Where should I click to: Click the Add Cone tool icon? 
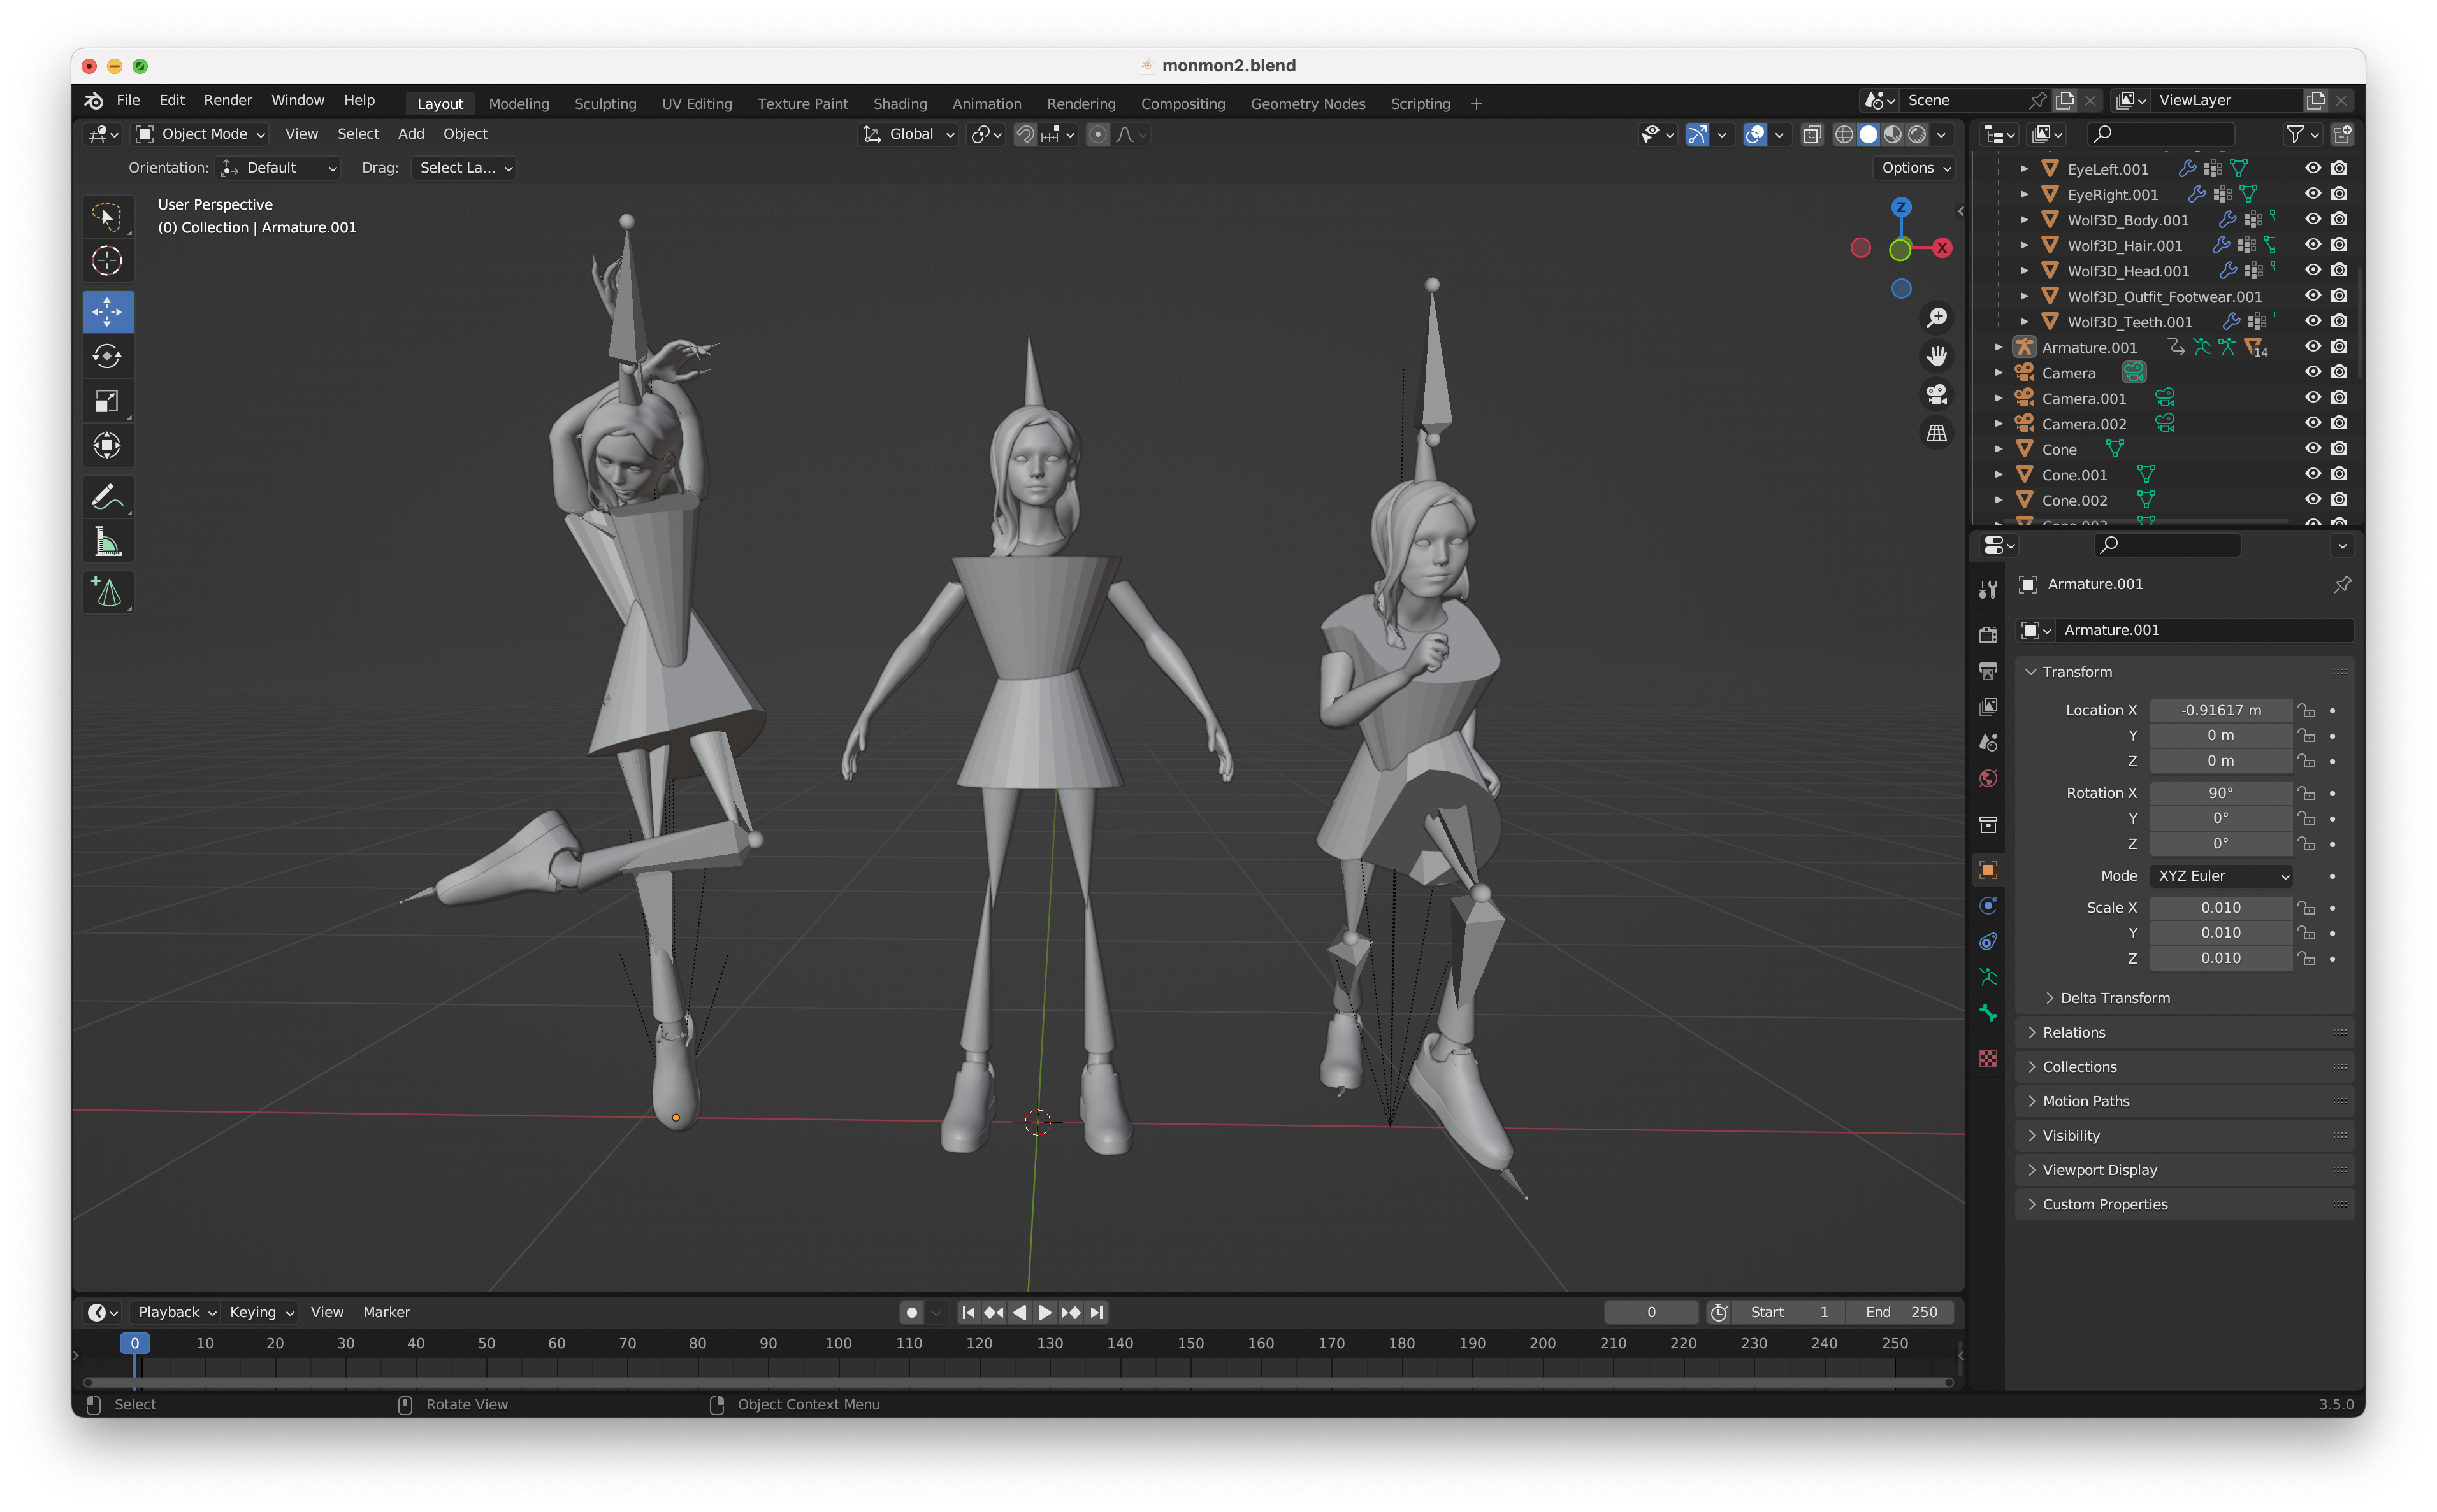107,592
